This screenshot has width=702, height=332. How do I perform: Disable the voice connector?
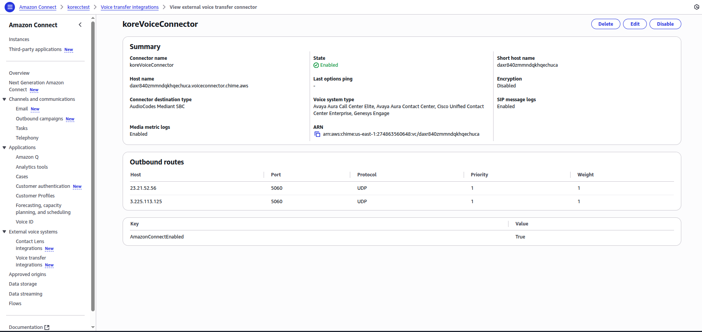coord(665,24)
